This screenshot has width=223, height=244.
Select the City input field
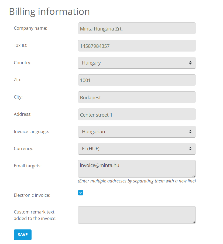click(136, 97)
